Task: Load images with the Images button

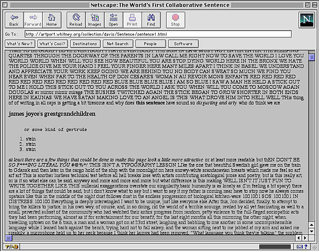Action: 95,20
